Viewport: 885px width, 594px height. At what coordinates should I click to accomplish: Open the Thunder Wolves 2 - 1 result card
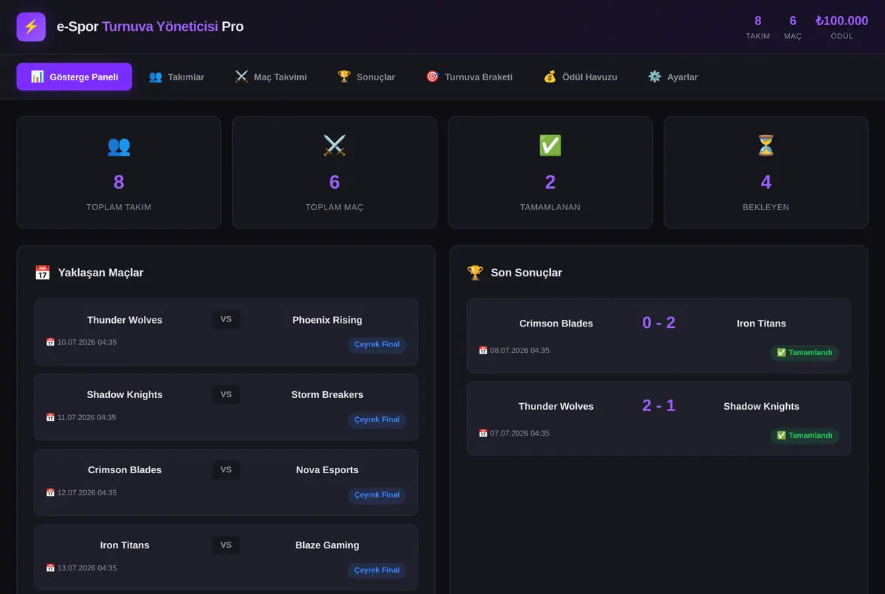659,419
